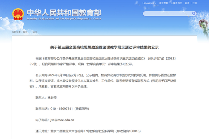This screenshot has height=139, width=209.
Task: Click the breadcrumb arrow between 首页 and 公开
Action: click(30, 32)
